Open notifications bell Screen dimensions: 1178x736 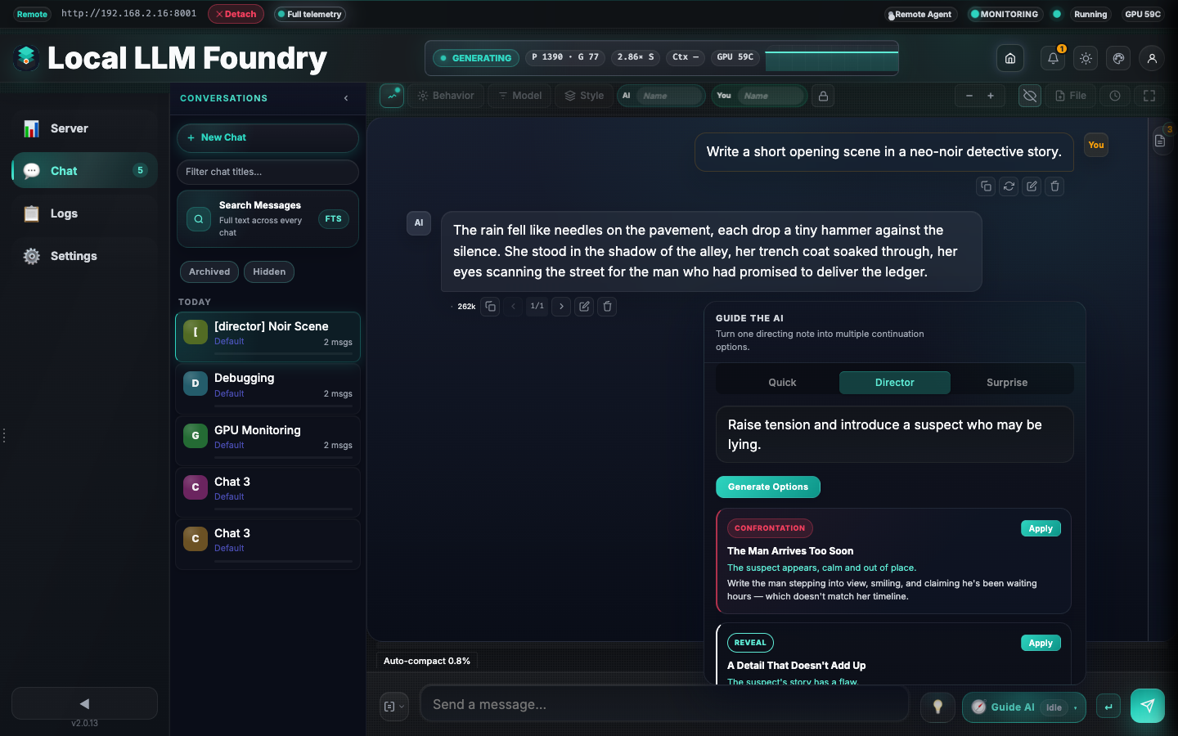click(x=1053, y=58)
